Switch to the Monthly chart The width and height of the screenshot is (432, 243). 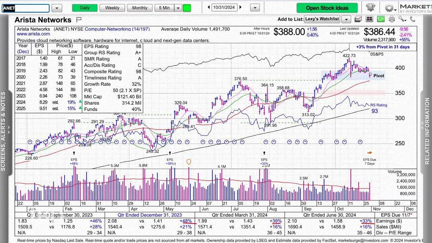point(140,8)
